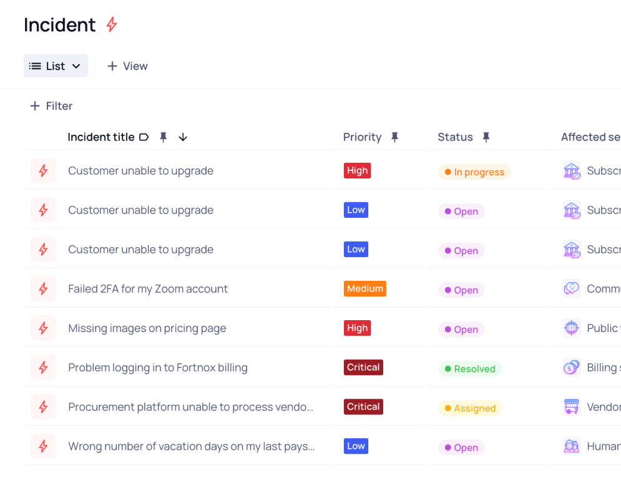This screenshot has width=621, height=493.
Task: Open Problem logging in to Fortnox billing
Action: (158, 368)
